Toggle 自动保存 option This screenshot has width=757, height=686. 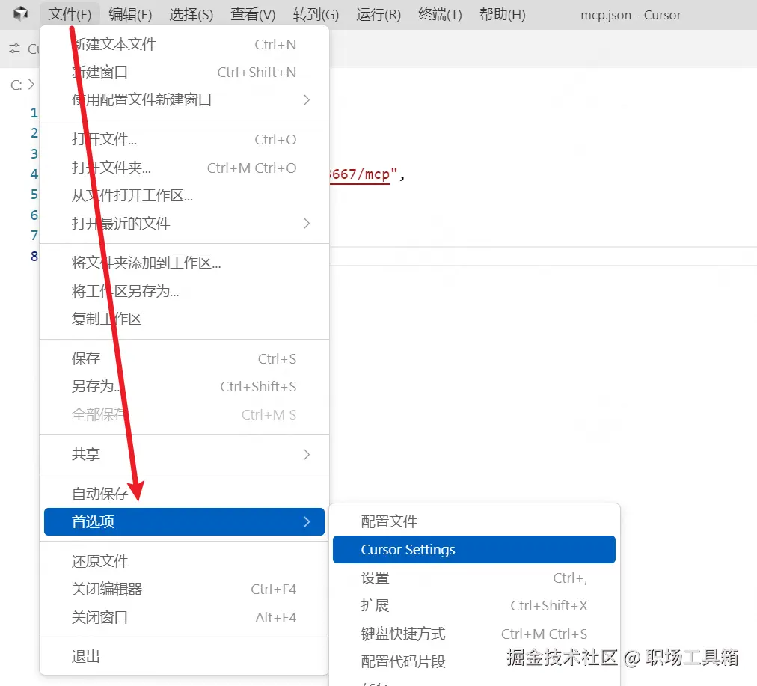pyautogui.click(x=184, y=494)
